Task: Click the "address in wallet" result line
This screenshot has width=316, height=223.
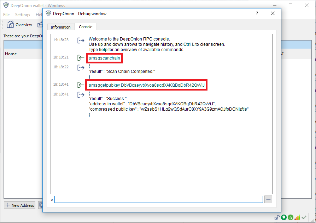Action: [152, 104]
